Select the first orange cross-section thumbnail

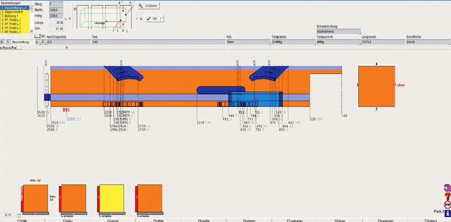[36, 198]
